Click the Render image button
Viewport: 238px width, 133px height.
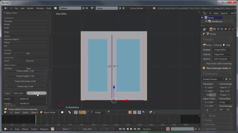point(207,45)
